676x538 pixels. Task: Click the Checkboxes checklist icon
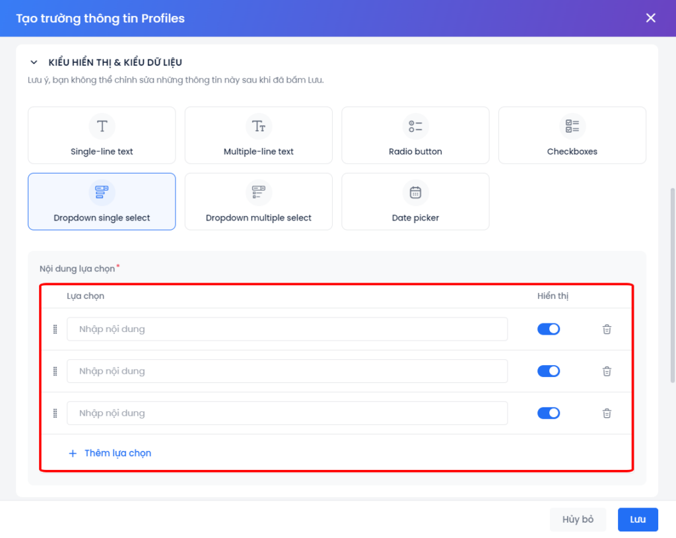tap(572, 126)
